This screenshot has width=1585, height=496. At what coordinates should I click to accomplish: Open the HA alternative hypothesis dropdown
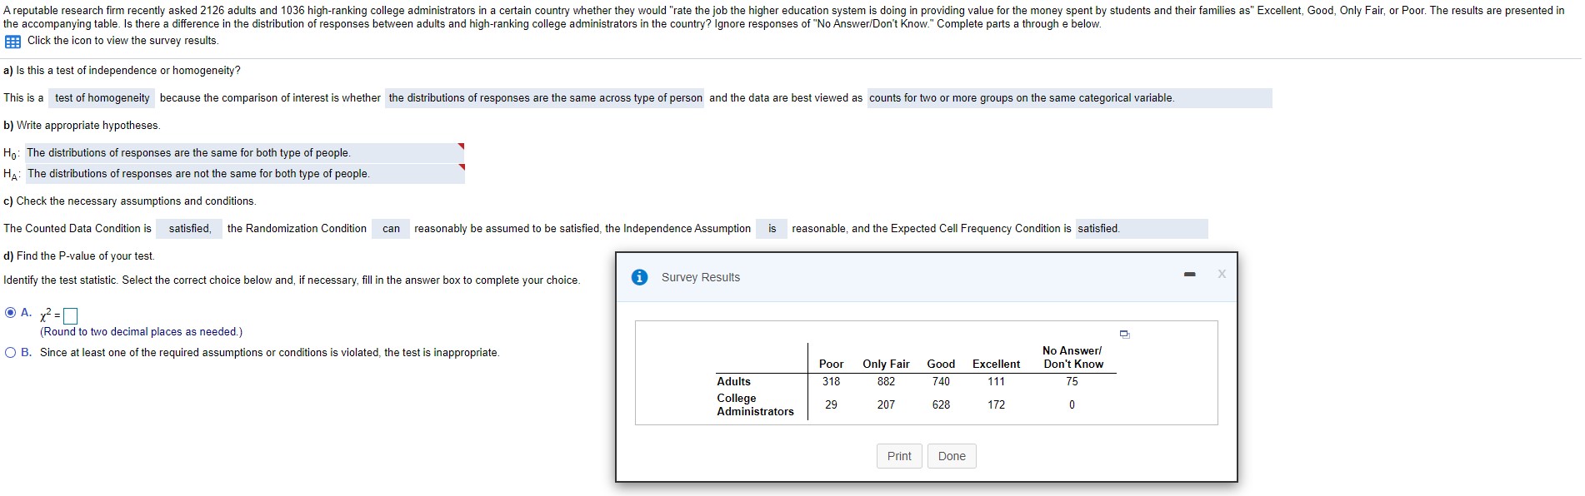tap(244, 174)
